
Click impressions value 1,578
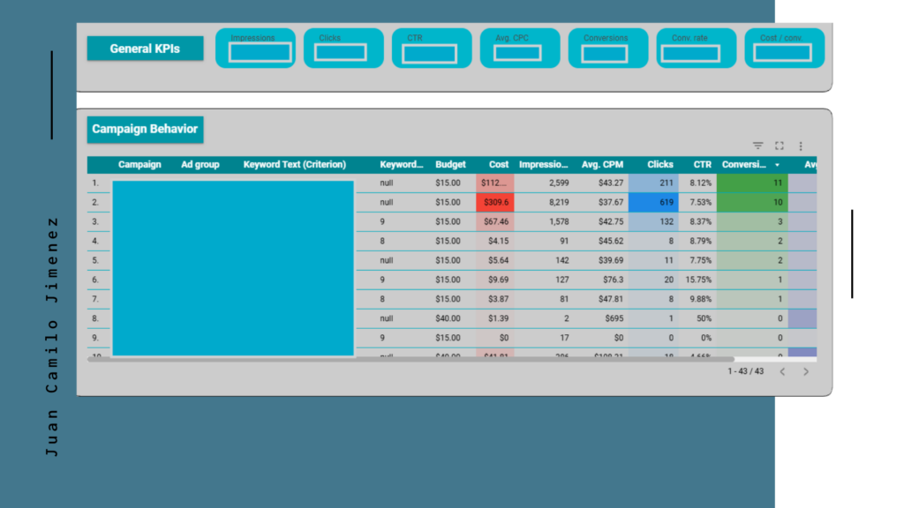coord(559,221)
